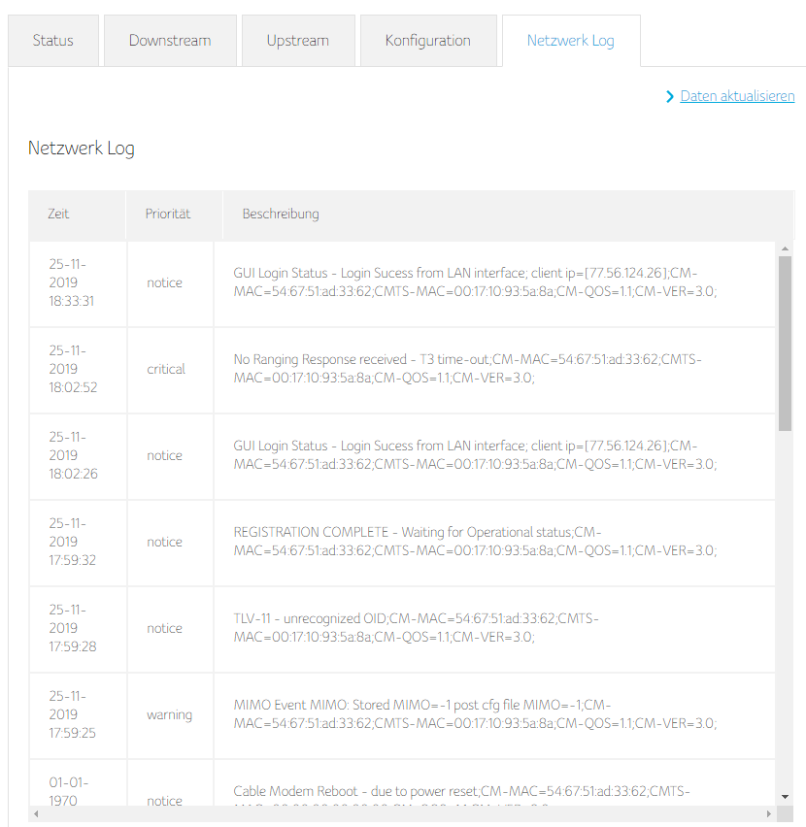The width and height of the screenshot is (806, 827).
Task: Click the Daten aktualisieren link
Action: click(737, 96)
